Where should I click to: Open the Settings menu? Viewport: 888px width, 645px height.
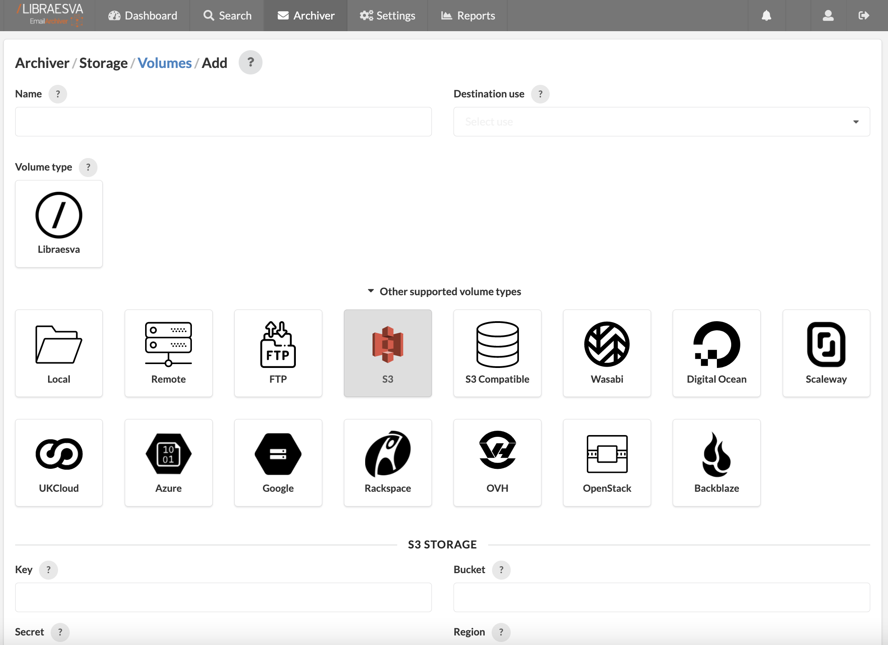click(387, 16)
